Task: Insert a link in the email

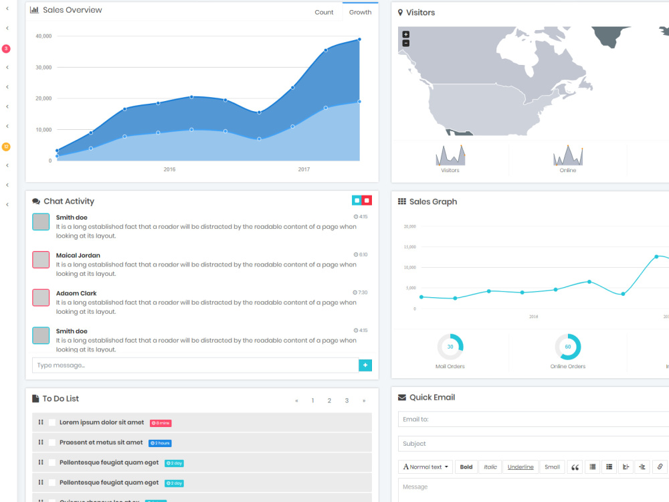Action: [660, 467]
